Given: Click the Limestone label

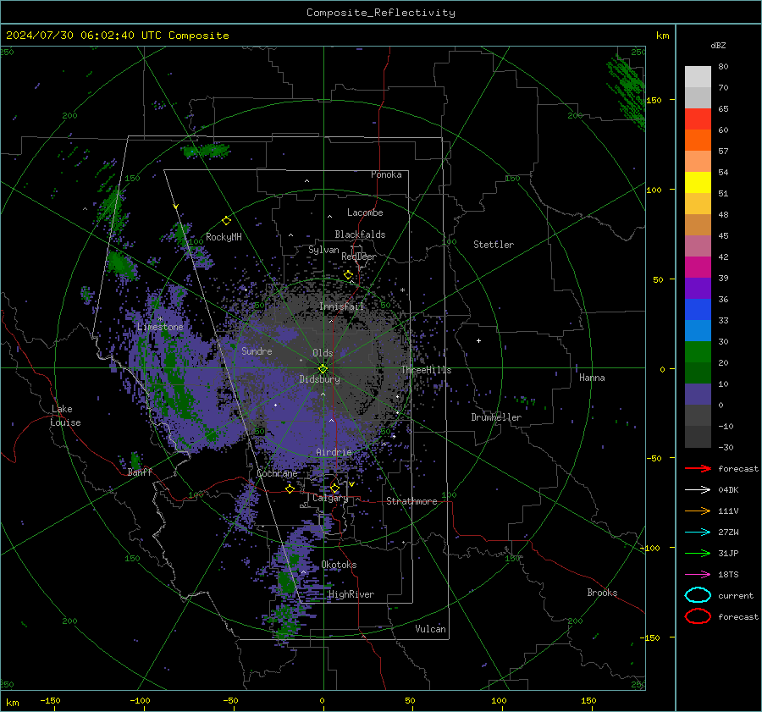Looking at the screenshot, I should pyautogui.click(x=160, y=327).
